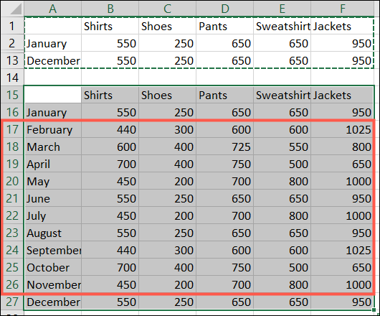380x316 pixels.
Task: Click April's Shirts value 700
Action: [110, 164]
